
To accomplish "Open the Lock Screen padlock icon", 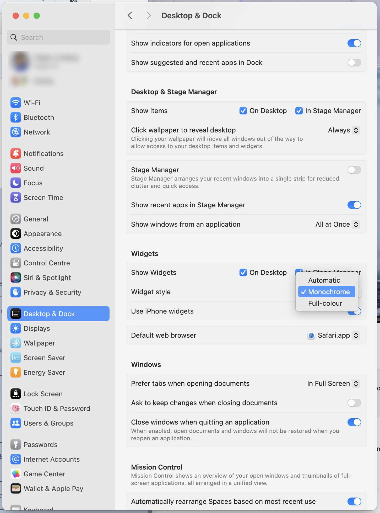I will tap(16, 394).
